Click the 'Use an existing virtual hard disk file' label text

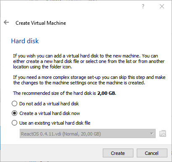[55, 123]
